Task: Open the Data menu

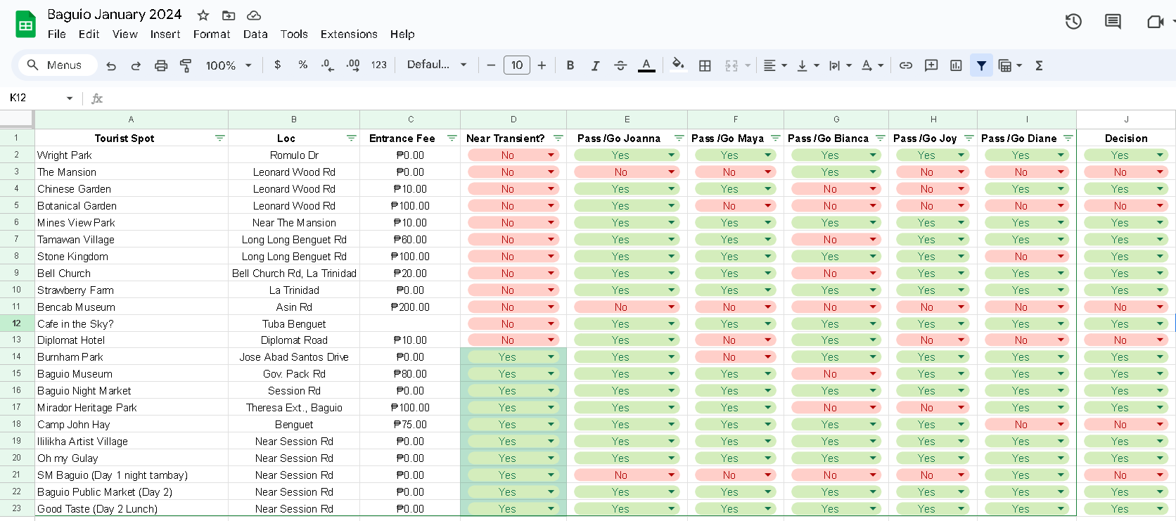Action: click(x=255, y=34)
